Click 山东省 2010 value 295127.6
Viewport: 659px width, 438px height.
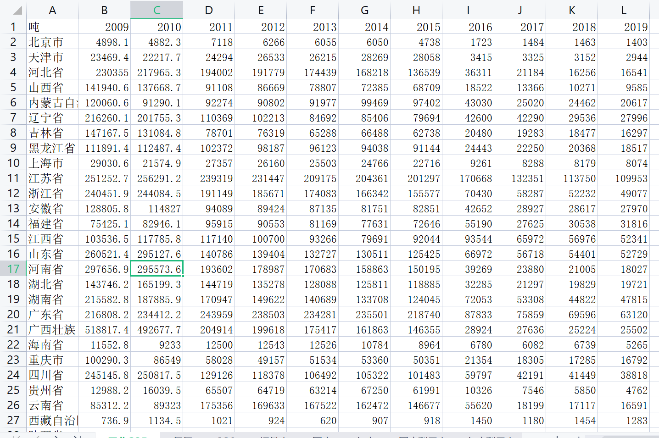point(157,254)
